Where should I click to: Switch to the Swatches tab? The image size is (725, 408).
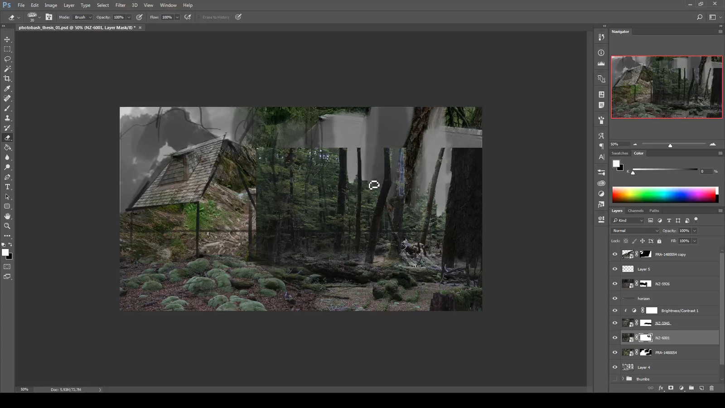pyautogui.click(x=620, y=153)
